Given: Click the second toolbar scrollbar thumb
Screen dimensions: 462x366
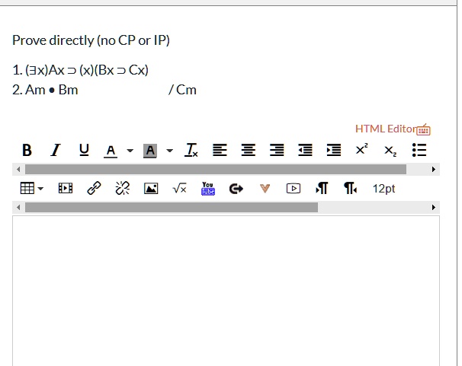Looking at the screenshot, I should tap(172, 208).
